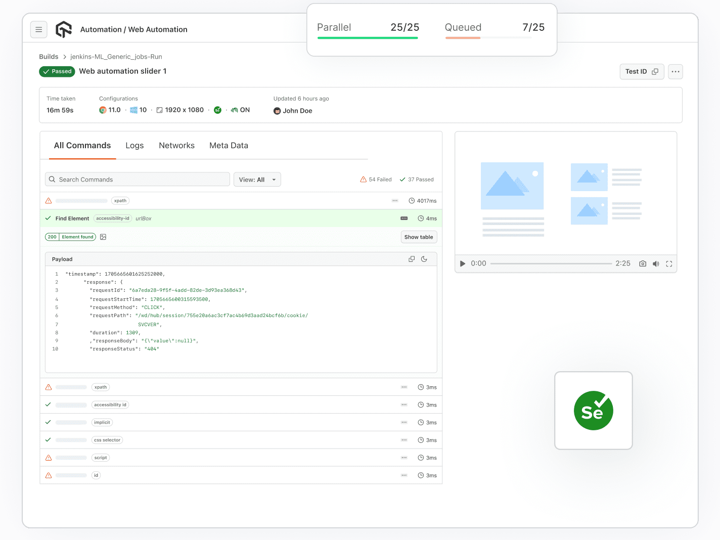720x540 pixels.
Task: Click the camera screenshot icon in video player
Action: pos(642,263)
